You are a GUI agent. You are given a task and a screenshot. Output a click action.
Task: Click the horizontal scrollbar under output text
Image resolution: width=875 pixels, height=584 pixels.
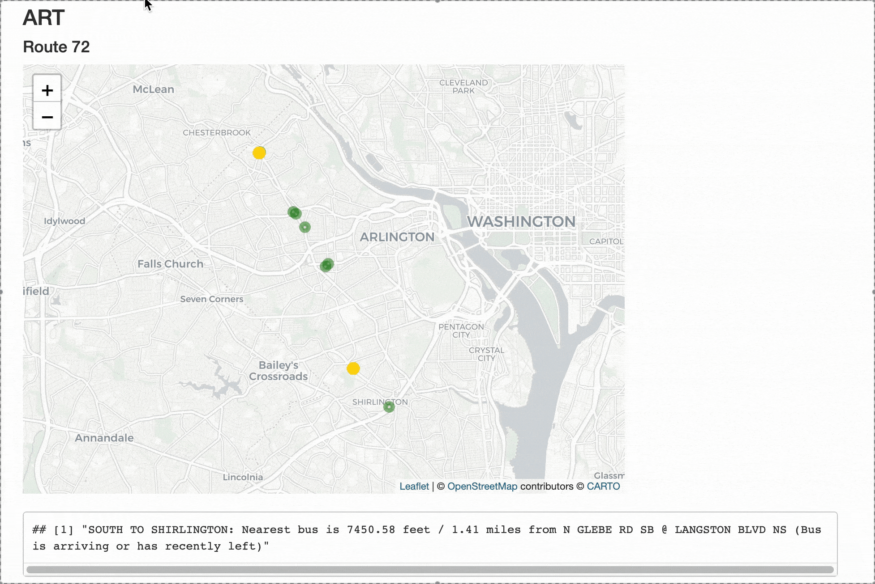tap(430, 570)
